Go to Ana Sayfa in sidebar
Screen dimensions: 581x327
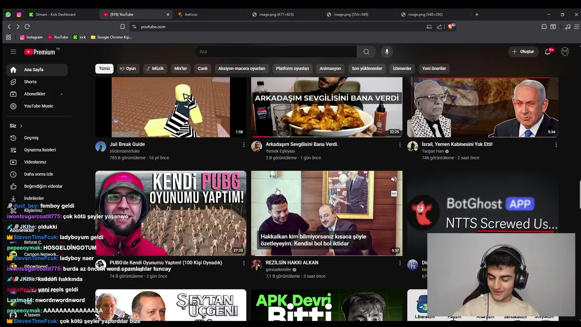[37, 69]
